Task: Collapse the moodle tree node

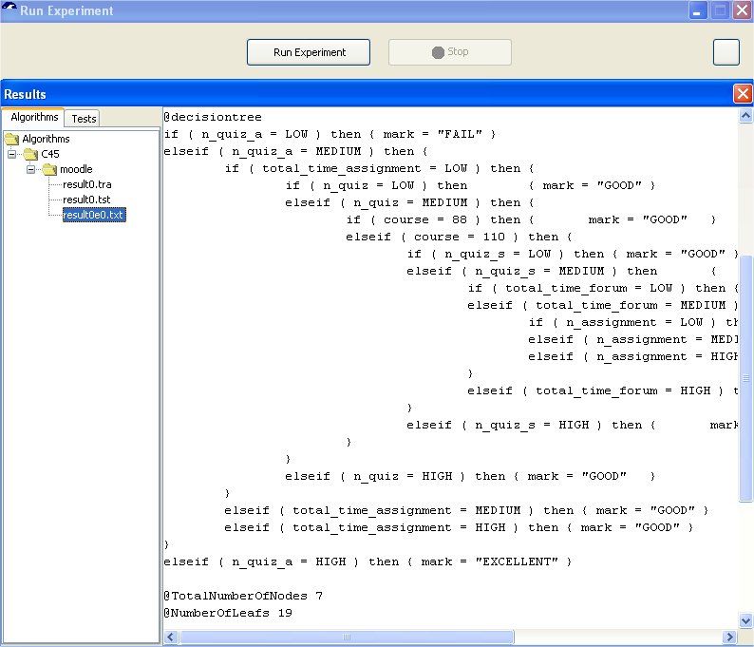Action: (x=30, y=169)
